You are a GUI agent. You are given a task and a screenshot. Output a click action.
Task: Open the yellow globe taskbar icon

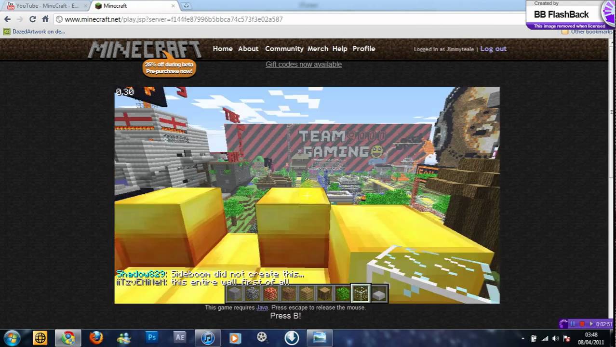pyautogui.click(x=40, y=338)
